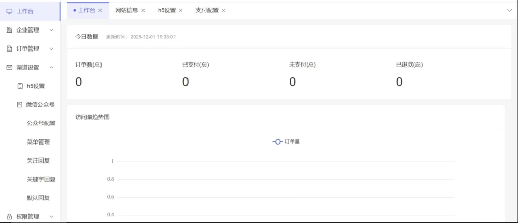
Task: Toggle the 订单量 legend marker in chart
Action: (x=278, y=141)
